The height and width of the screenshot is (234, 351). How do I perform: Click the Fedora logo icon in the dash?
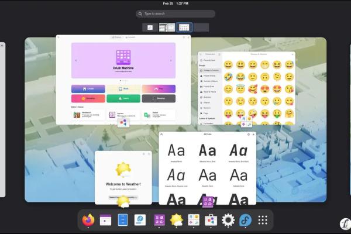click(x=245, y=220)
